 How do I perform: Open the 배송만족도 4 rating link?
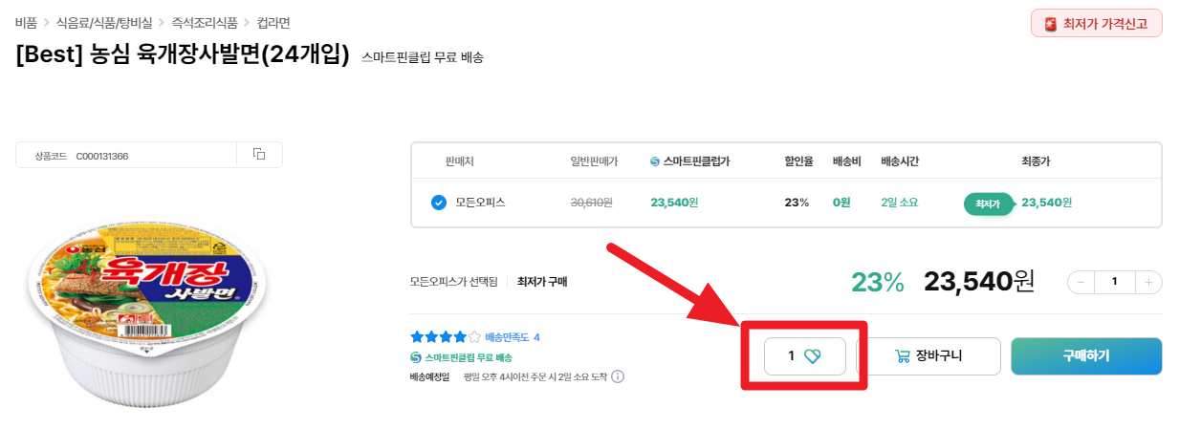[513, 337]
